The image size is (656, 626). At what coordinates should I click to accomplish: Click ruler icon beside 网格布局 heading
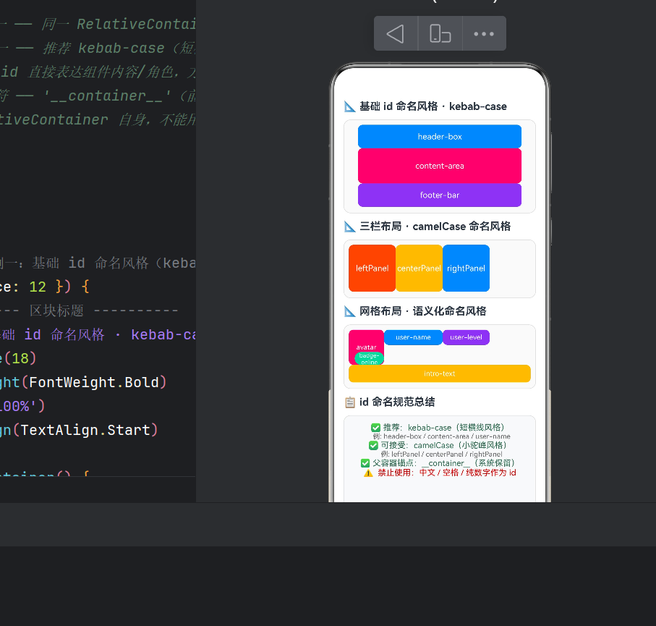(x=350, y=311)
